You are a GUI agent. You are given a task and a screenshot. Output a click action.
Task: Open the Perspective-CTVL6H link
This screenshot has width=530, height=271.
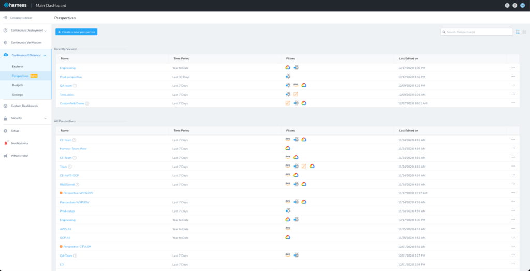[x=77, y=247]
